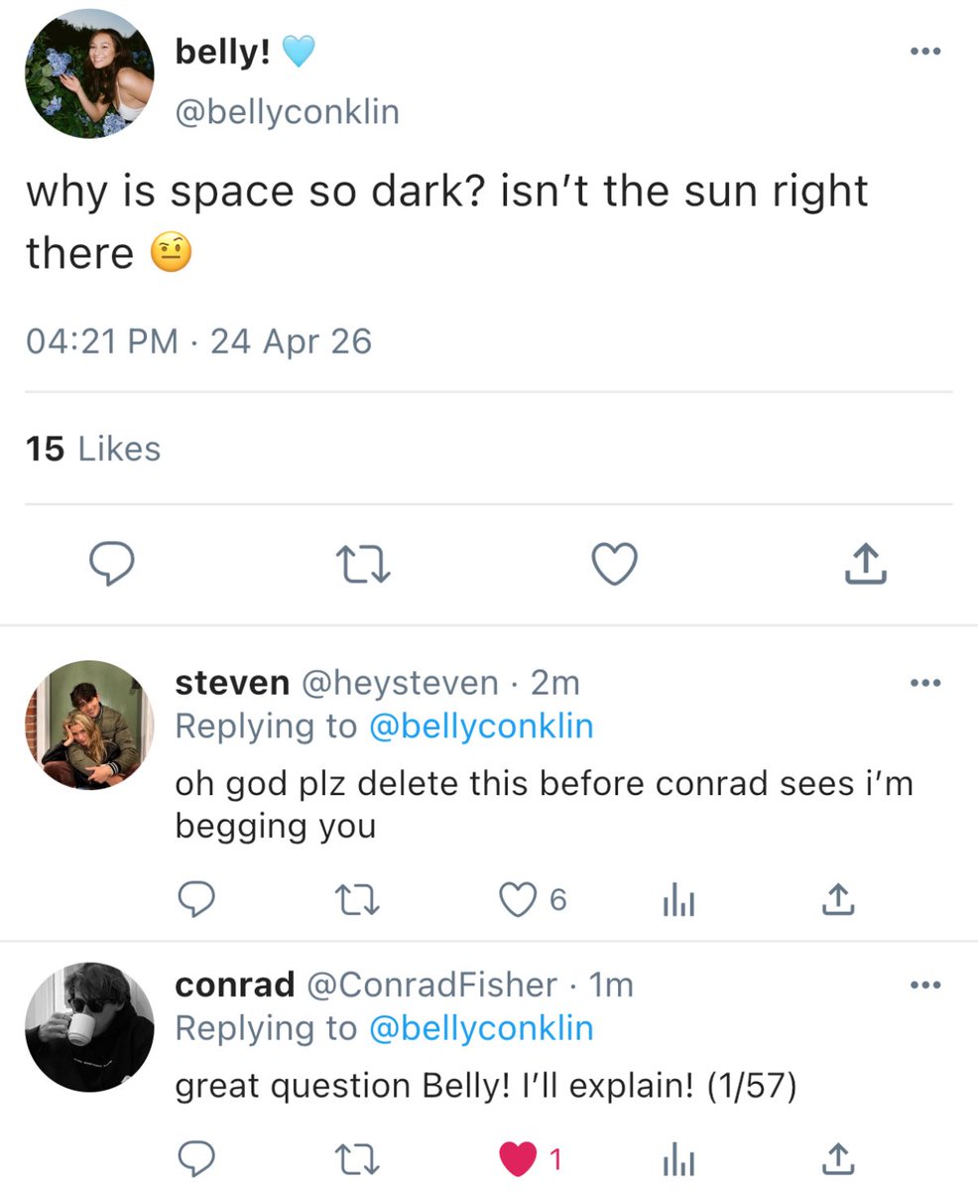The width and height of the screenshot is (978, 1191).
Task: View the 15 Likes list
Action: point(93,449)
